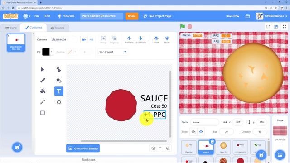Open the language globe dropdown

pyautogui.click(x=27, y=16)
